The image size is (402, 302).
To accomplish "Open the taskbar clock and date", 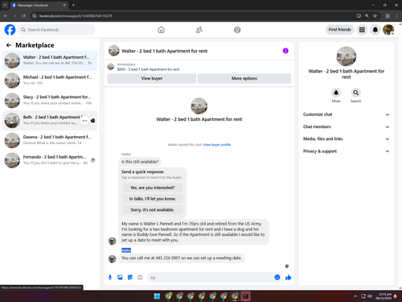I will (384, 296).
